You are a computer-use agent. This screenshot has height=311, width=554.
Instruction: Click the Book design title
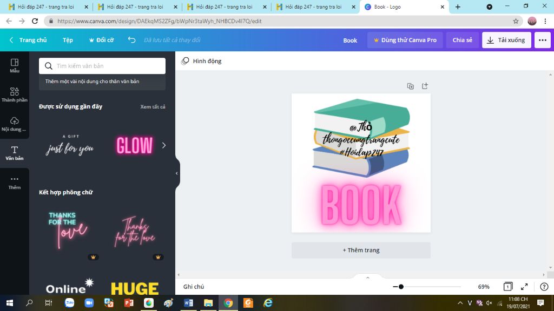click(350, 40)
